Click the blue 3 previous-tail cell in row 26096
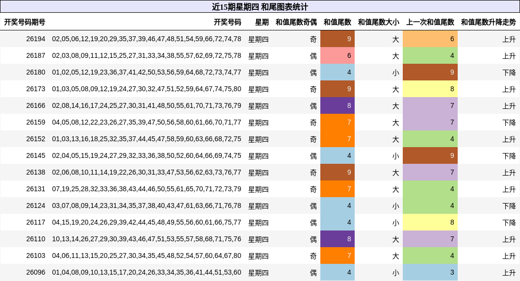 click(430, 272)
